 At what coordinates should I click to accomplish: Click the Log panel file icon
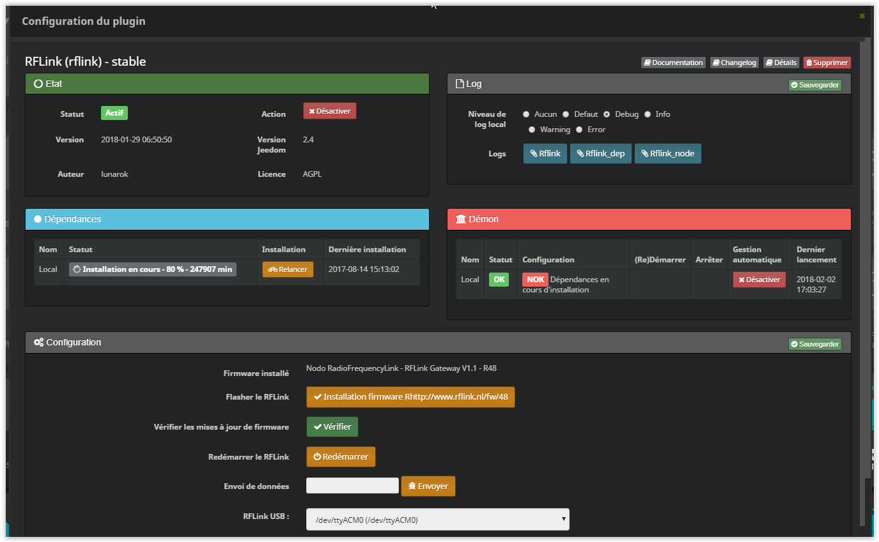point(460,84)
